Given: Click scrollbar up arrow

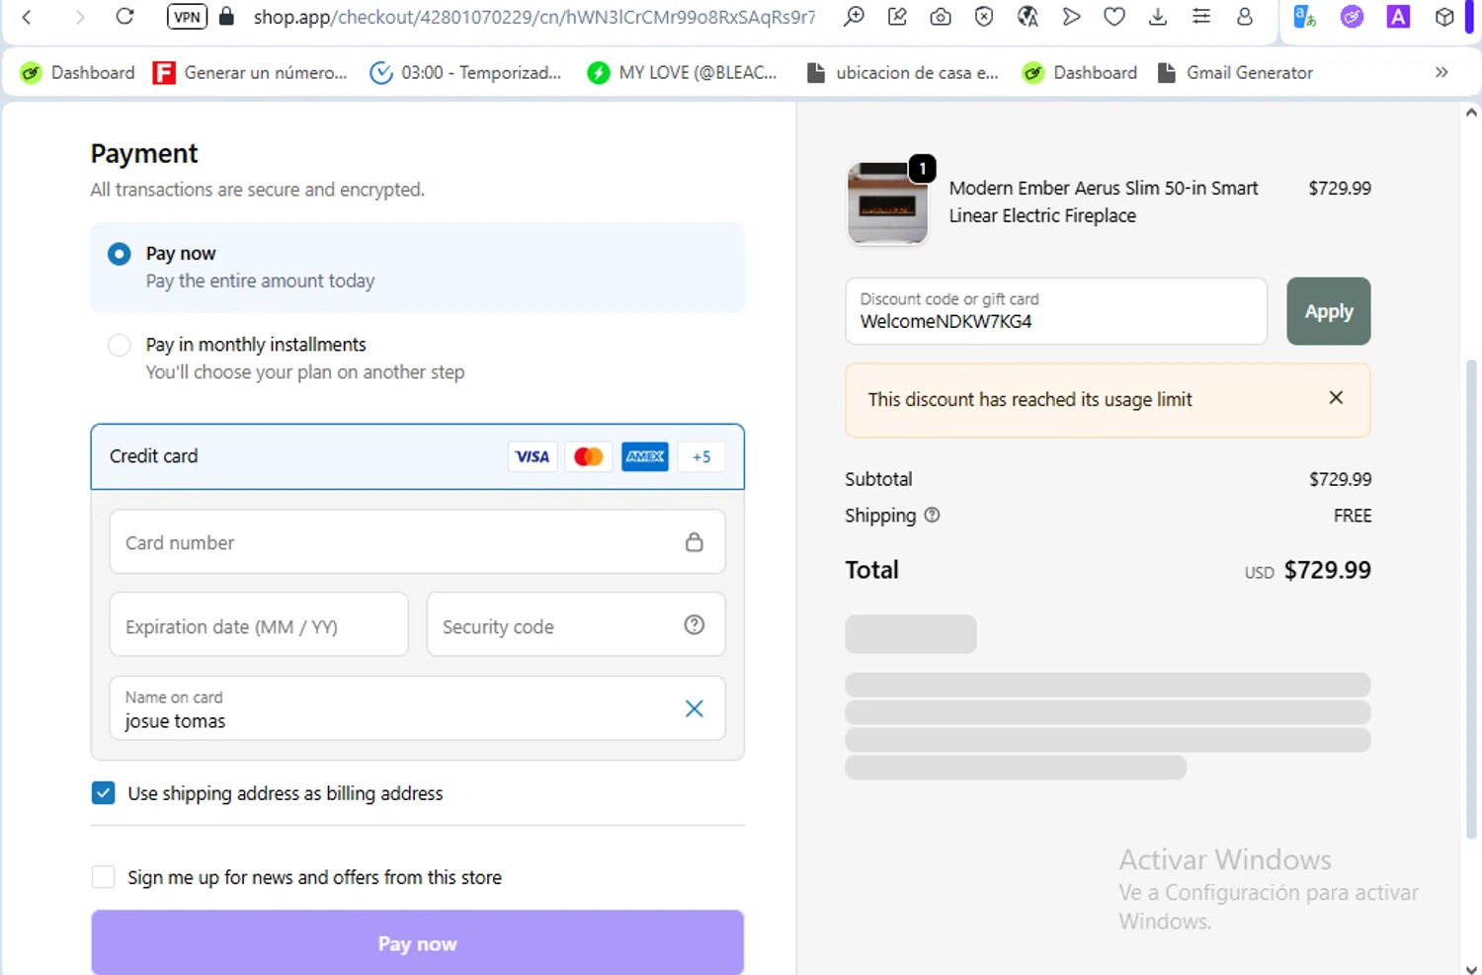Looking at the screenshot, I should [x=1471, y=113].
